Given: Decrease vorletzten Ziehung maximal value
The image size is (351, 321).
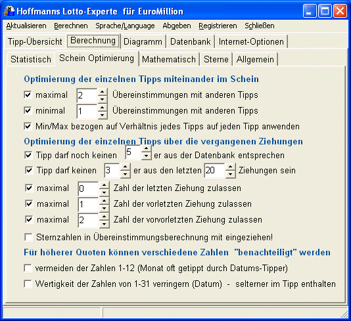Looking at the screenshot, I should pyautogui.click(x=104, y=208).
